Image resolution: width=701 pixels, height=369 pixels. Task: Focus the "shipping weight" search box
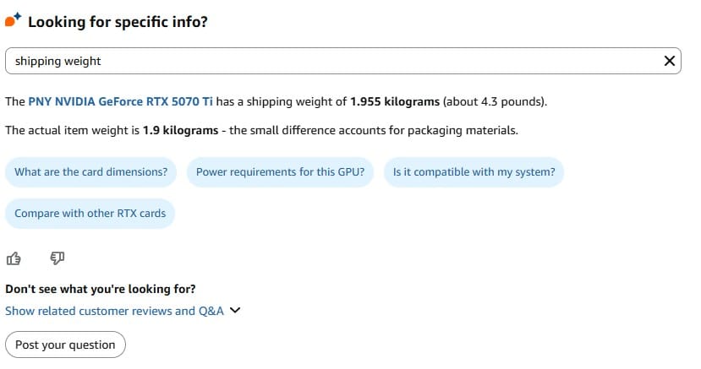330,61
